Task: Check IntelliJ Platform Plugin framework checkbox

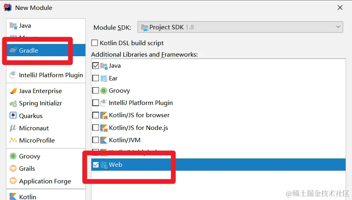Action: coord(96,103)
